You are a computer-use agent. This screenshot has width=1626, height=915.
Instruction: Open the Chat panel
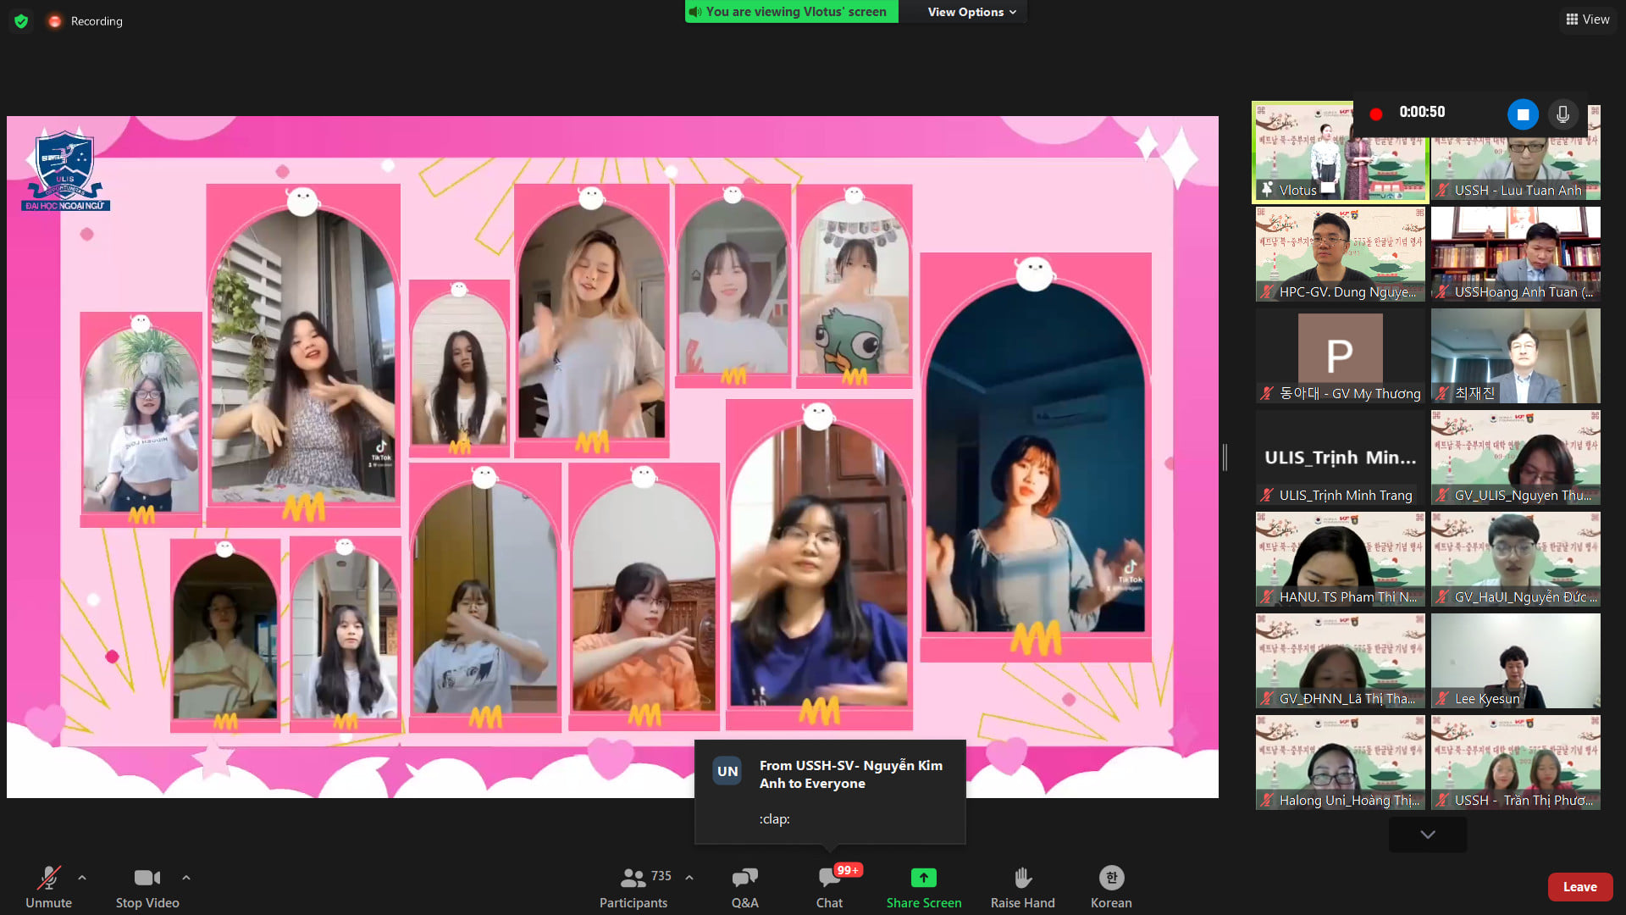[829, 878]
